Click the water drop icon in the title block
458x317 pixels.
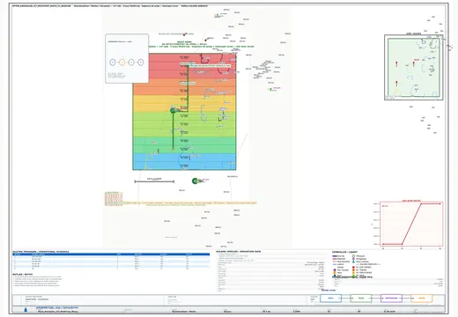[x=26, y=310]
